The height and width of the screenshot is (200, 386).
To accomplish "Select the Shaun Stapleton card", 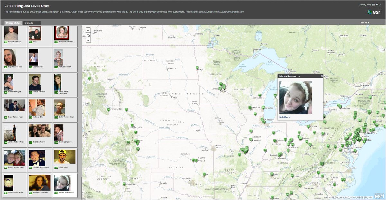I will tap(40, 85).
